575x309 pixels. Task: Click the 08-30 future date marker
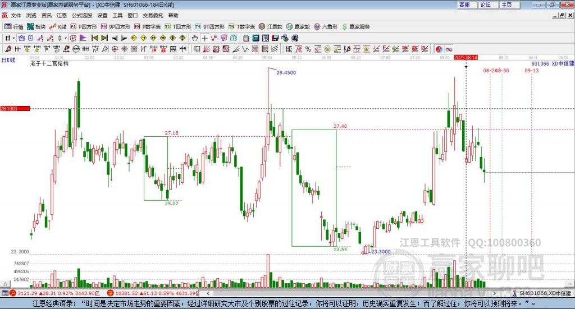point(503,70)
